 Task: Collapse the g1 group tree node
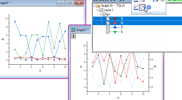coord(101,14)
